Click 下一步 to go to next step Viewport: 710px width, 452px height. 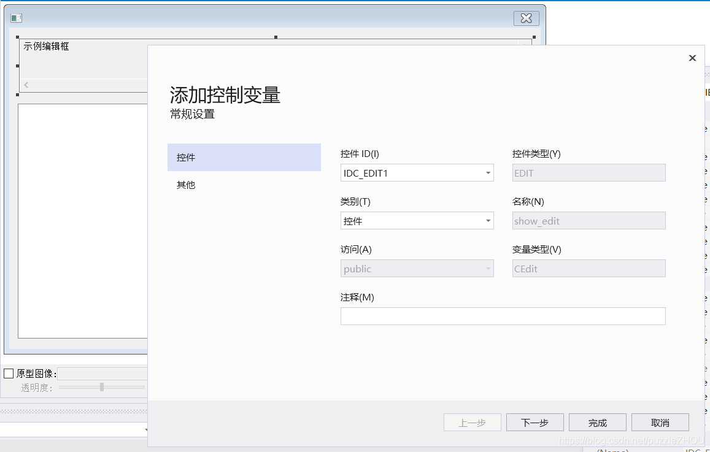tap(534, 422)
